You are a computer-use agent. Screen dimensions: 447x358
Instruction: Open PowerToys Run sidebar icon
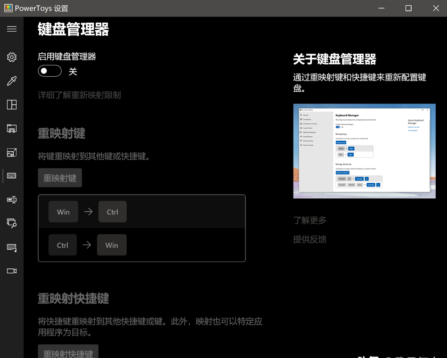click(12, 223)
